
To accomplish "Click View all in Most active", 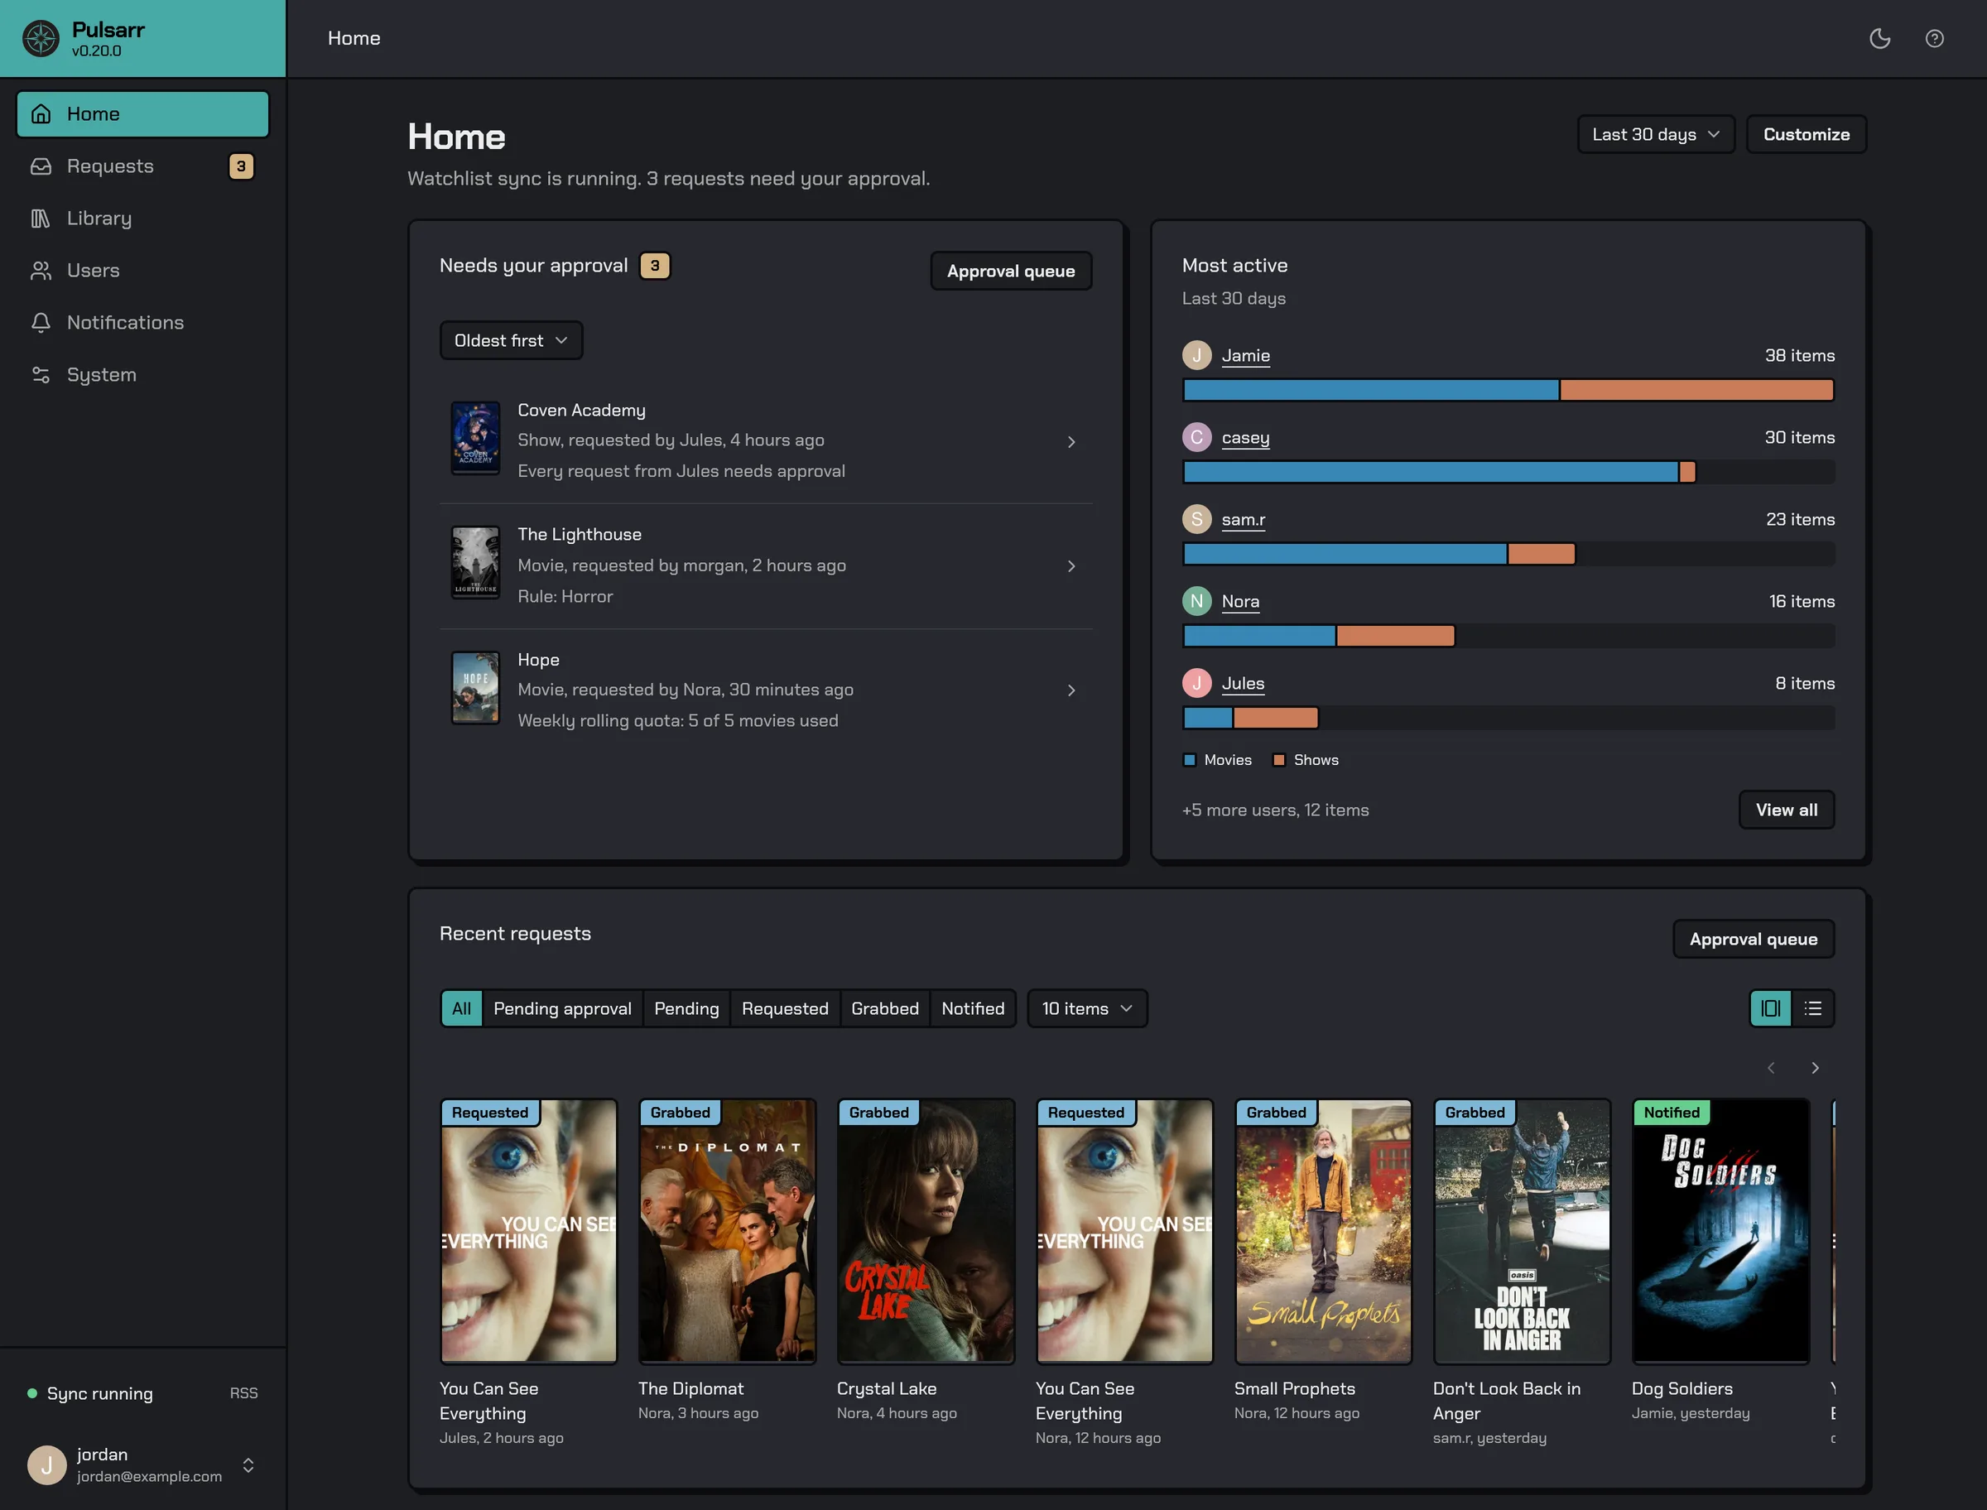I will (x=1786, y=810).
